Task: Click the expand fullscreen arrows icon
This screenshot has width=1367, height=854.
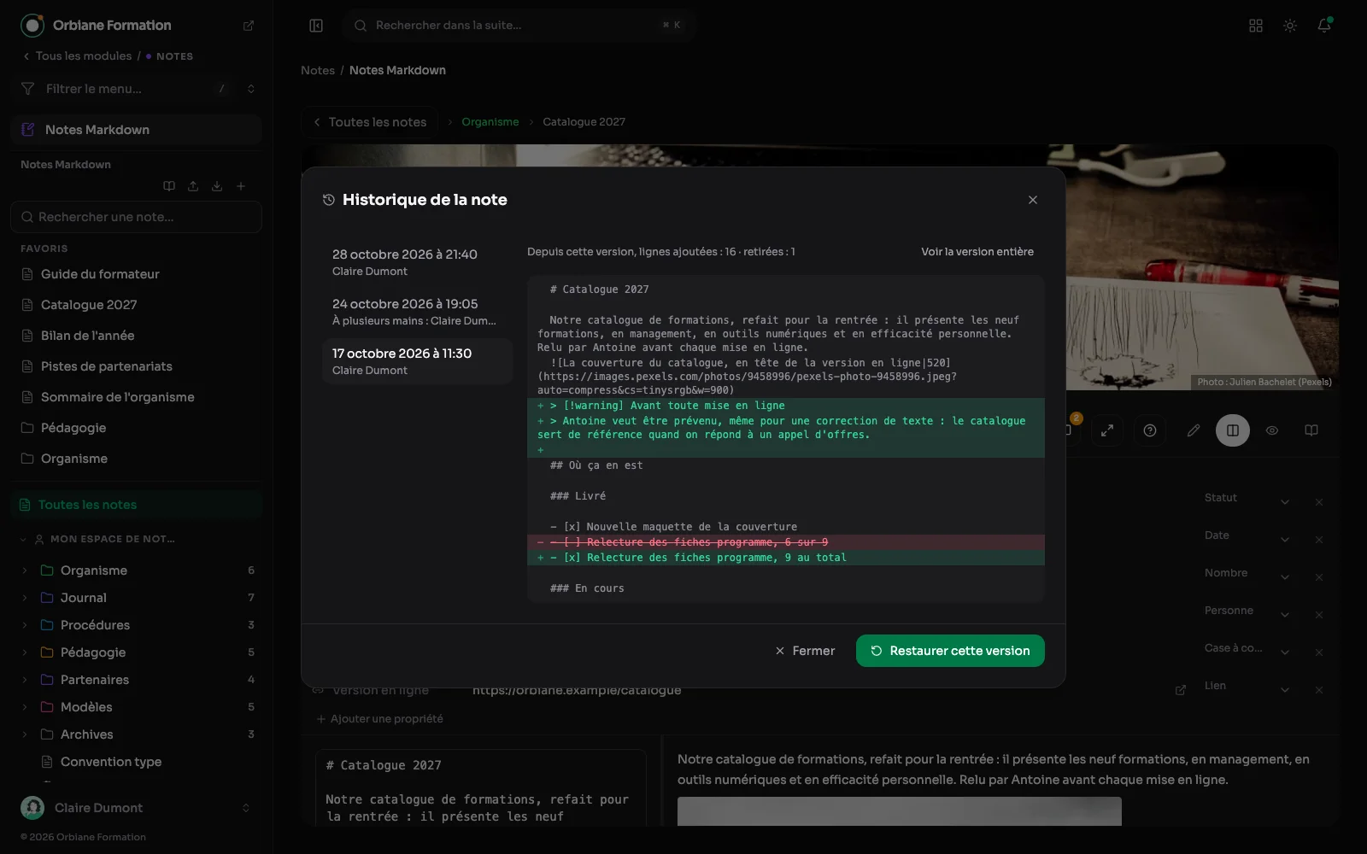Action: [x=1107, y=430]
